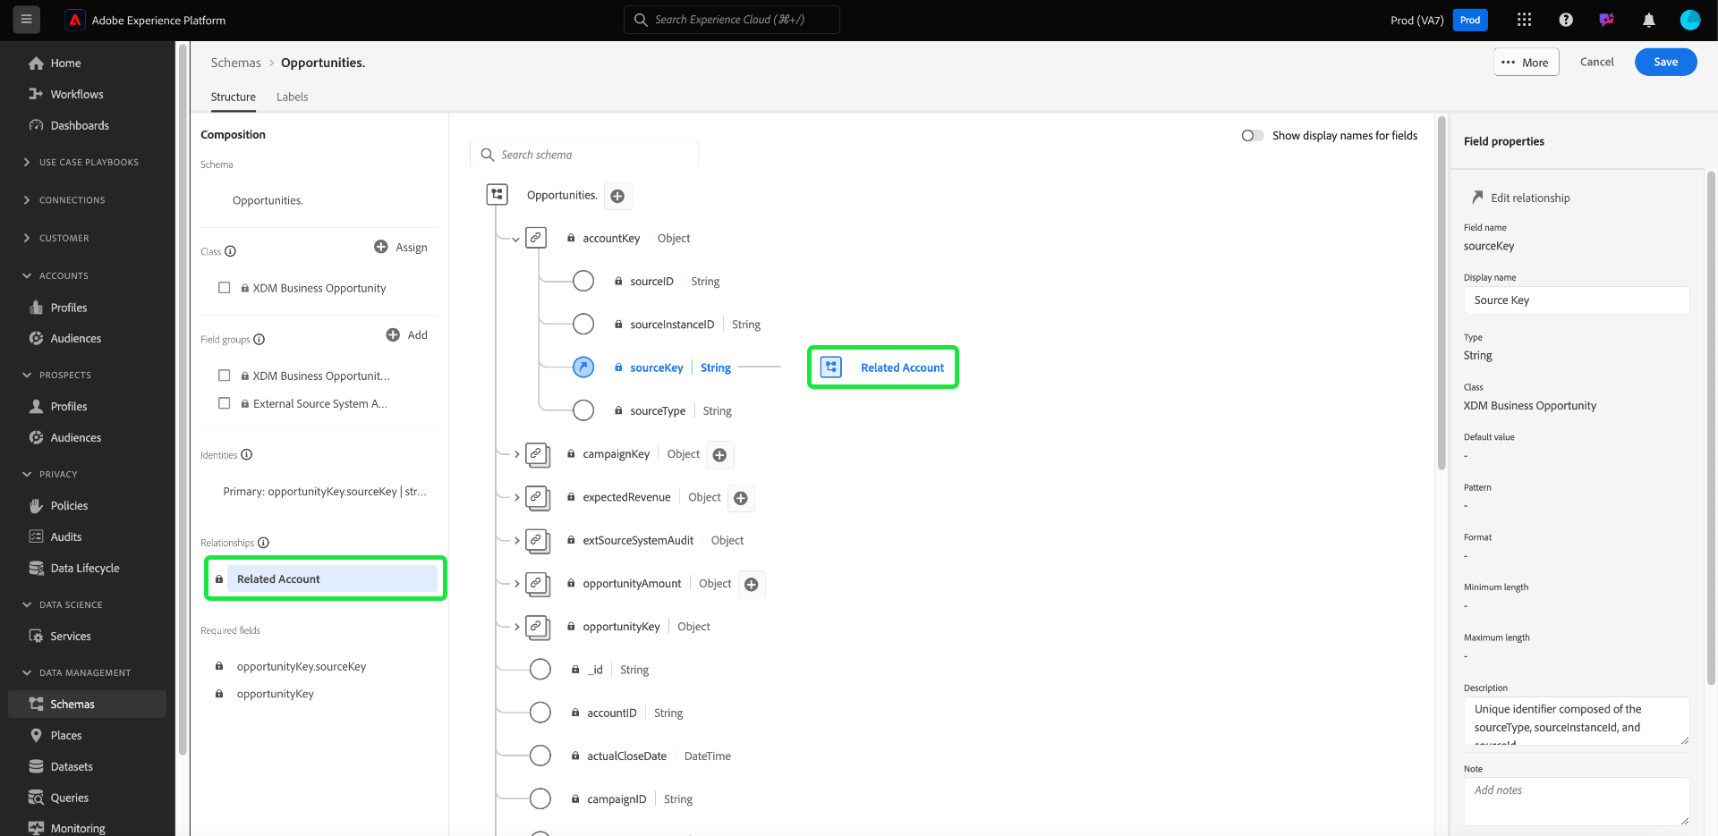Click the info icon next to Identities
The image size is (1718, 836).
tap(247, 455)
